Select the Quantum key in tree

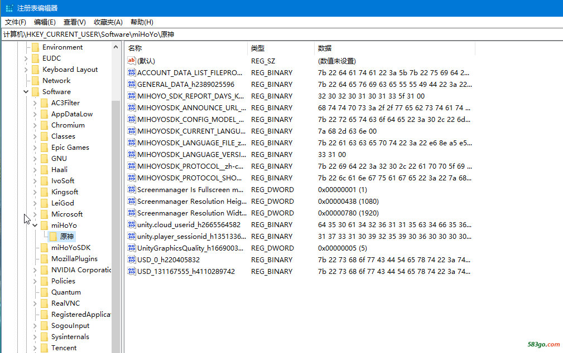click(x=66, y=292)
